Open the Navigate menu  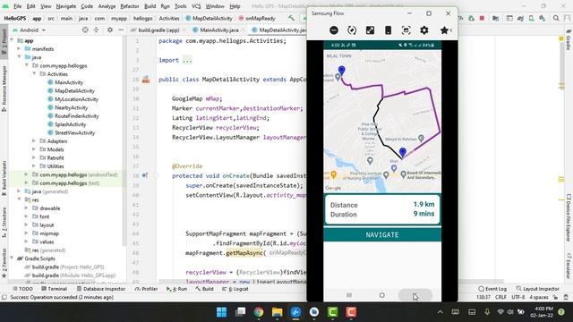click(x=65, y=6)
